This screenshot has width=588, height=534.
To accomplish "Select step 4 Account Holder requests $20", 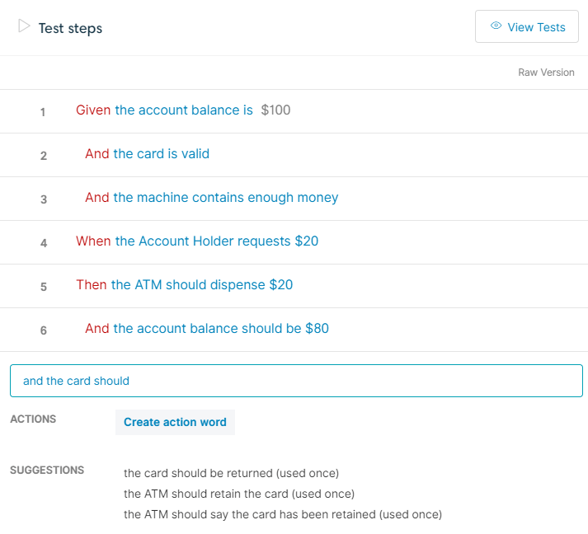I will pyautogui.click(x=216, y=241).
